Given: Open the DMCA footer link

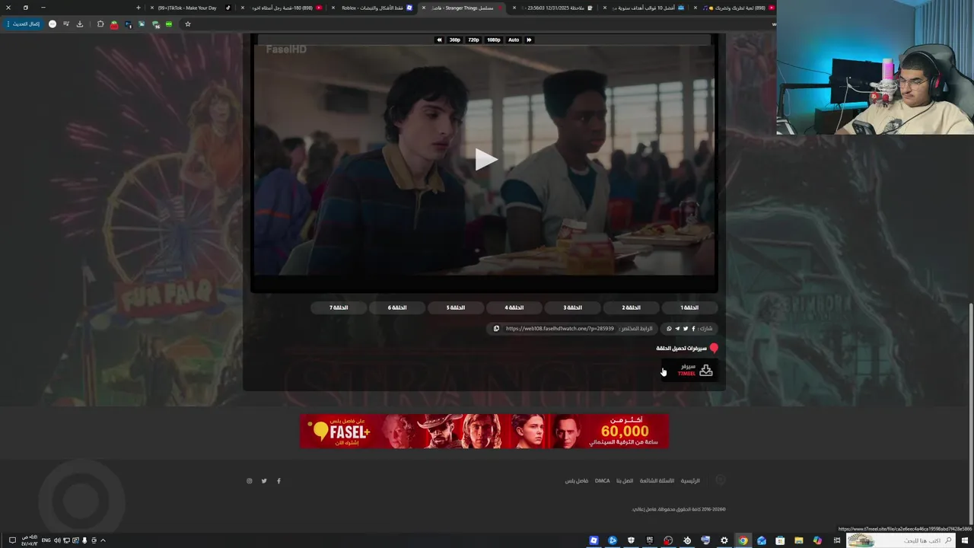Looking at the screenshot, I should tap(602, 481).
